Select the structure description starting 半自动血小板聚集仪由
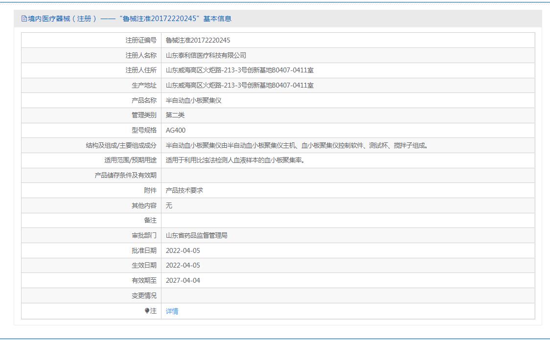The width and height of the screenshot is (550, 340). point(297,145)
